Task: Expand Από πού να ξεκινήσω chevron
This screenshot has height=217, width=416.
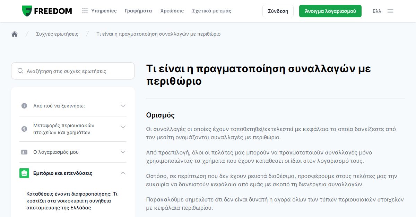Action: click(123, 106)
